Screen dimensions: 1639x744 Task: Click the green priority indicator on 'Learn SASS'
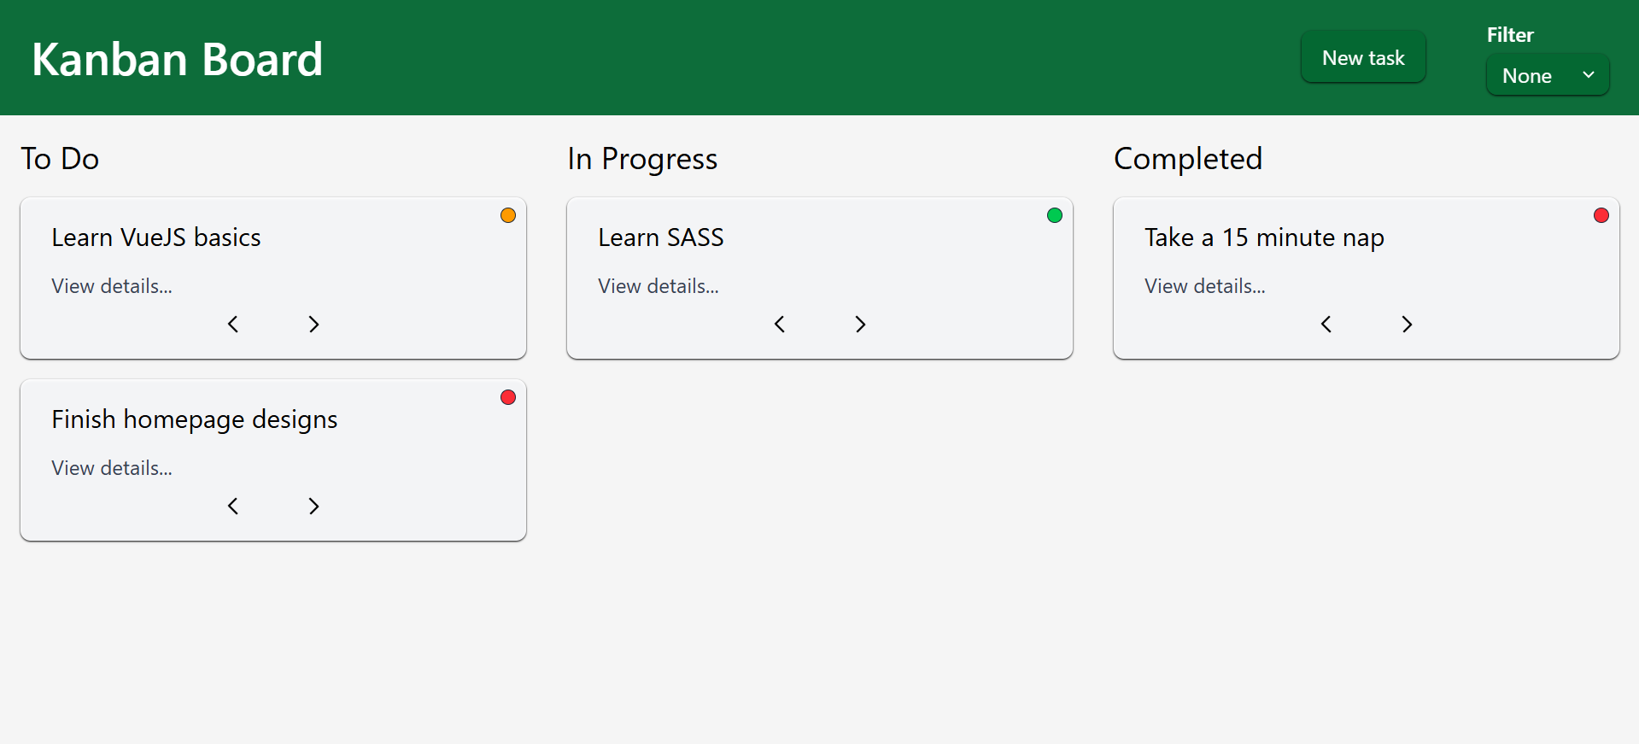tap(1054, 214)
